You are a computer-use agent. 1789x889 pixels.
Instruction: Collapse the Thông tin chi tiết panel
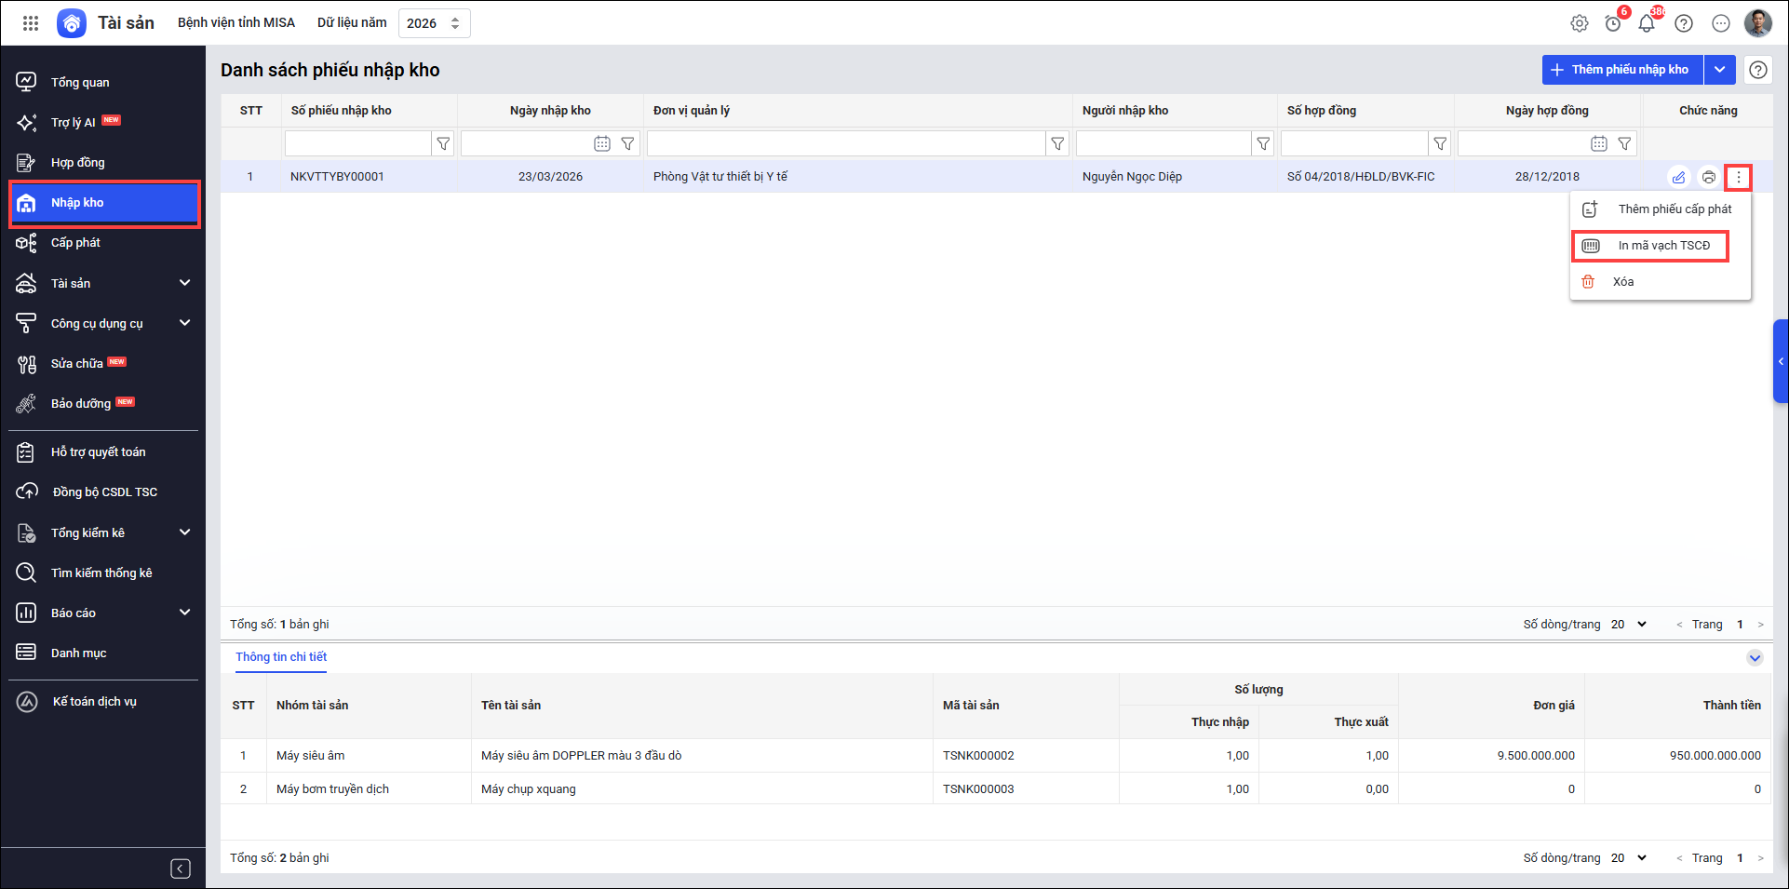1755,658
